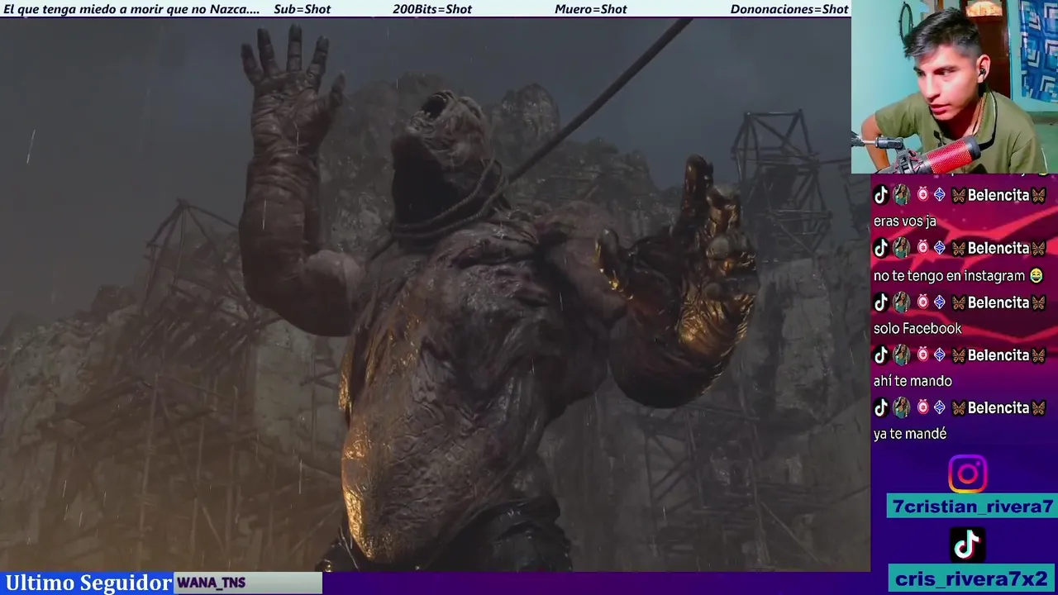Click the pink badge above 'ahí te mando'

[x=922, y=355]
